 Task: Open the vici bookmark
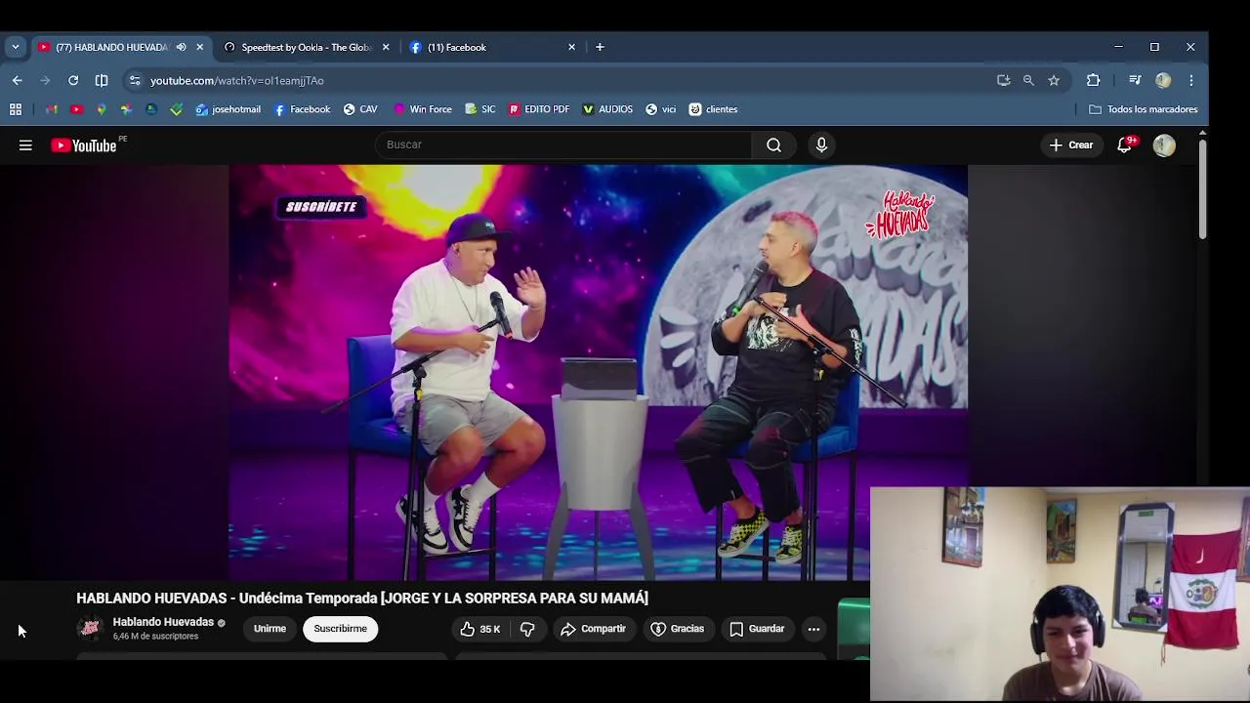pyautogui.click(x=660, y=109)
